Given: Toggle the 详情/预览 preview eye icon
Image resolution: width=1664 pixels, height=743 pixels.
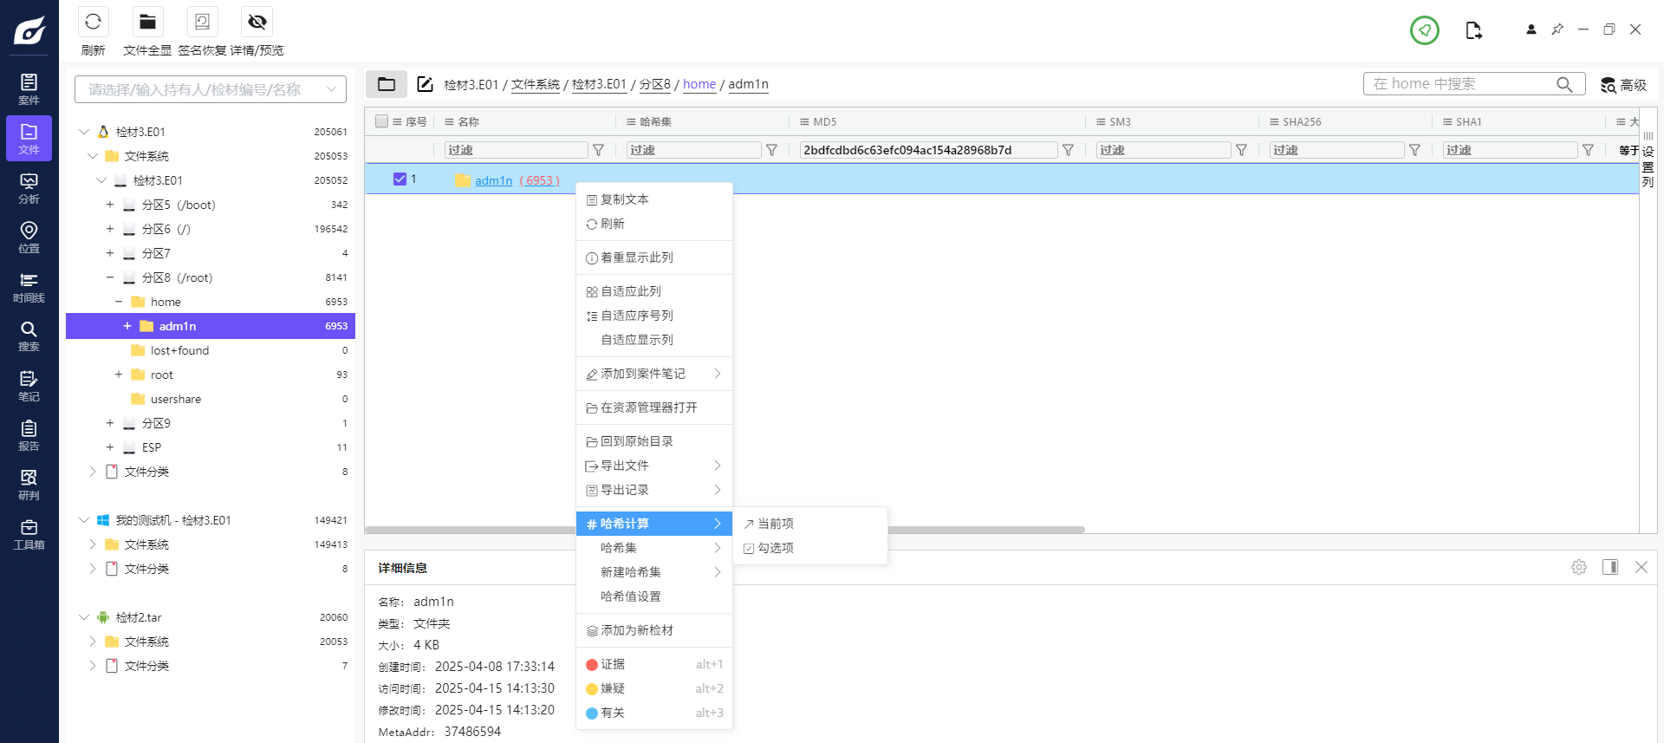Looking at the screenshot, I should tap(257, 23).
